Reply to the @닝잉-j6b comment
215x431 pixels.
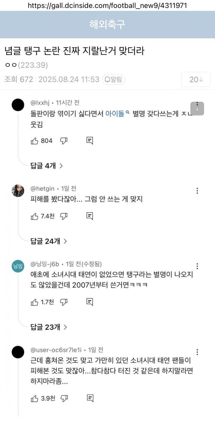pos(89,302)
